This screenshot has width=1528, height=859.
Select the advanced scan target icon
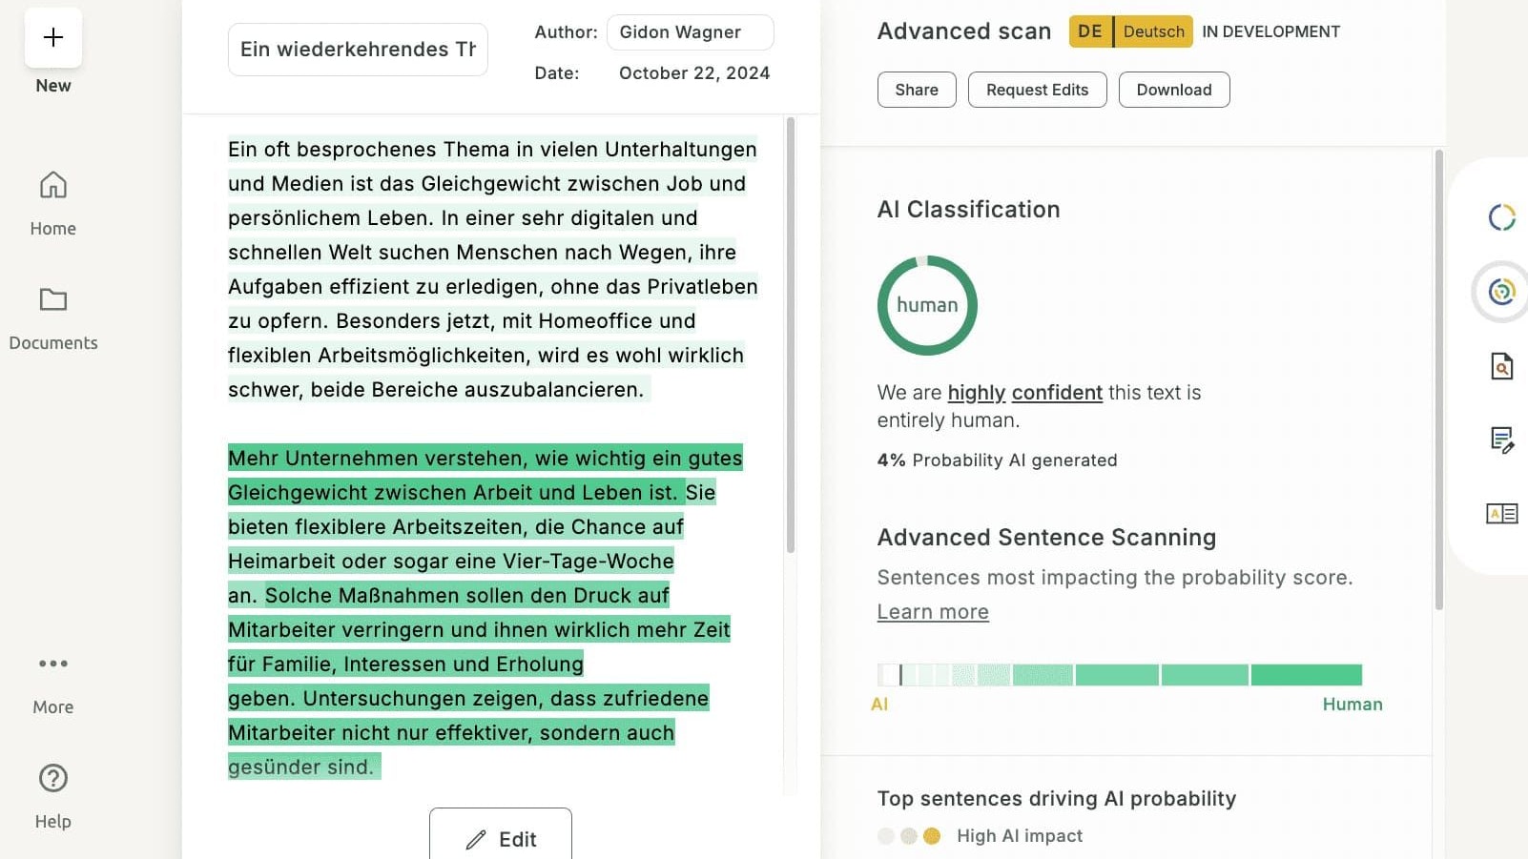(x=1501, y=291)
